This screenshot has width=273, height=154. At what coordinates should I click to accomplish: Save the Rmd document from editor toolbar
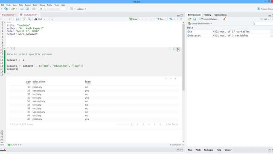pos(17,19)
